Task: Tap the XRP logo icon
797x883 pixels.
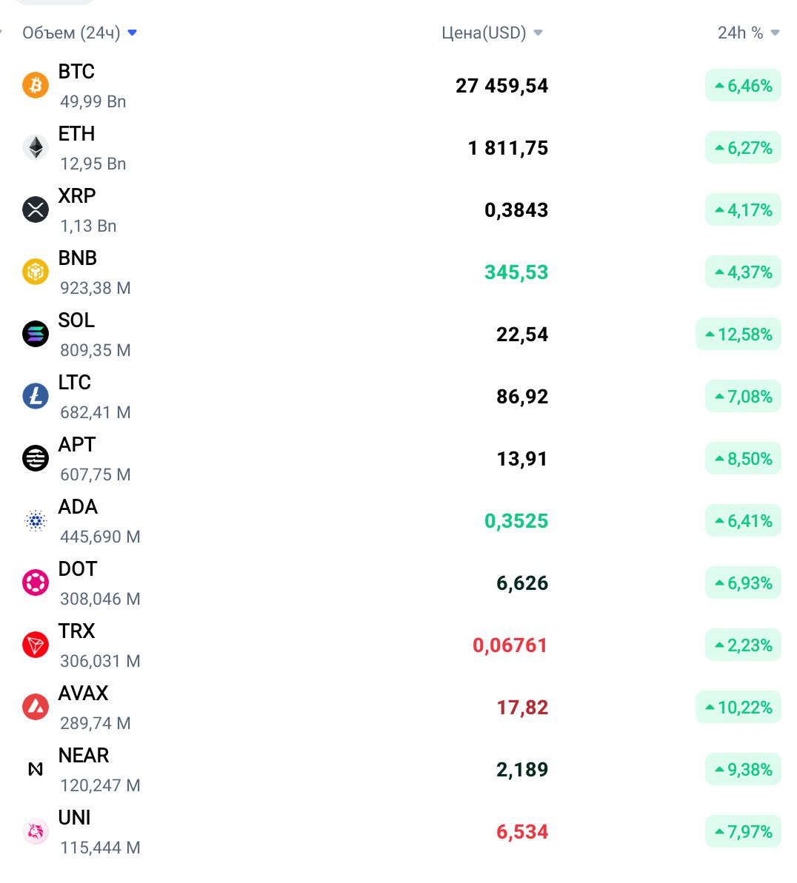Action: pyautogui.click(x=36, y=210)
